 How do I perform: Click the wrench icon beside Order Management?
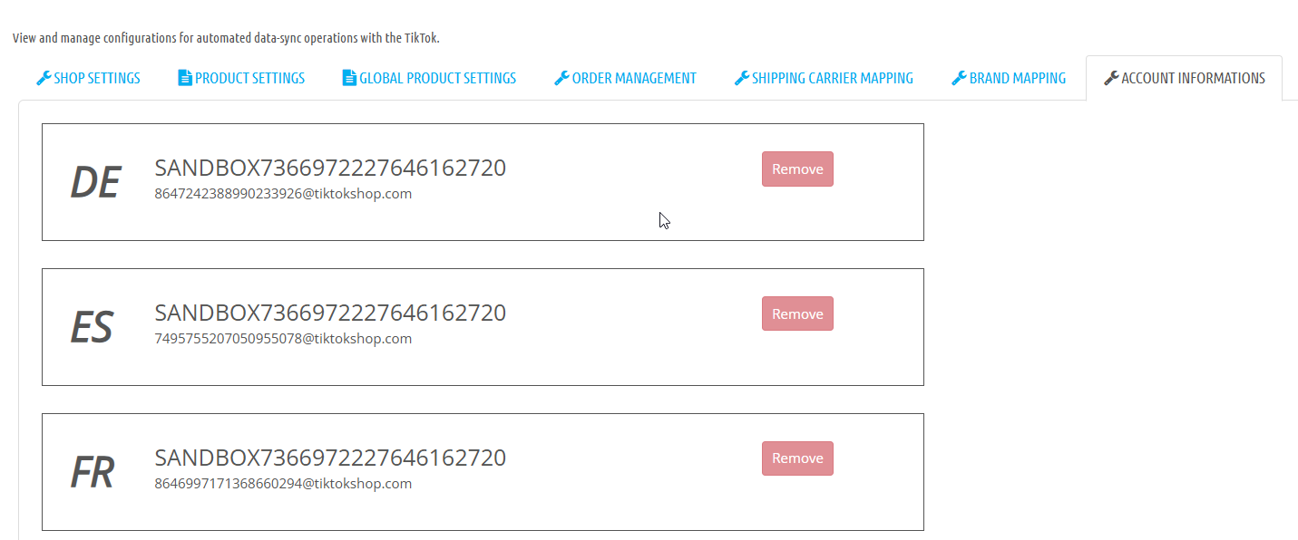[561, 78]
